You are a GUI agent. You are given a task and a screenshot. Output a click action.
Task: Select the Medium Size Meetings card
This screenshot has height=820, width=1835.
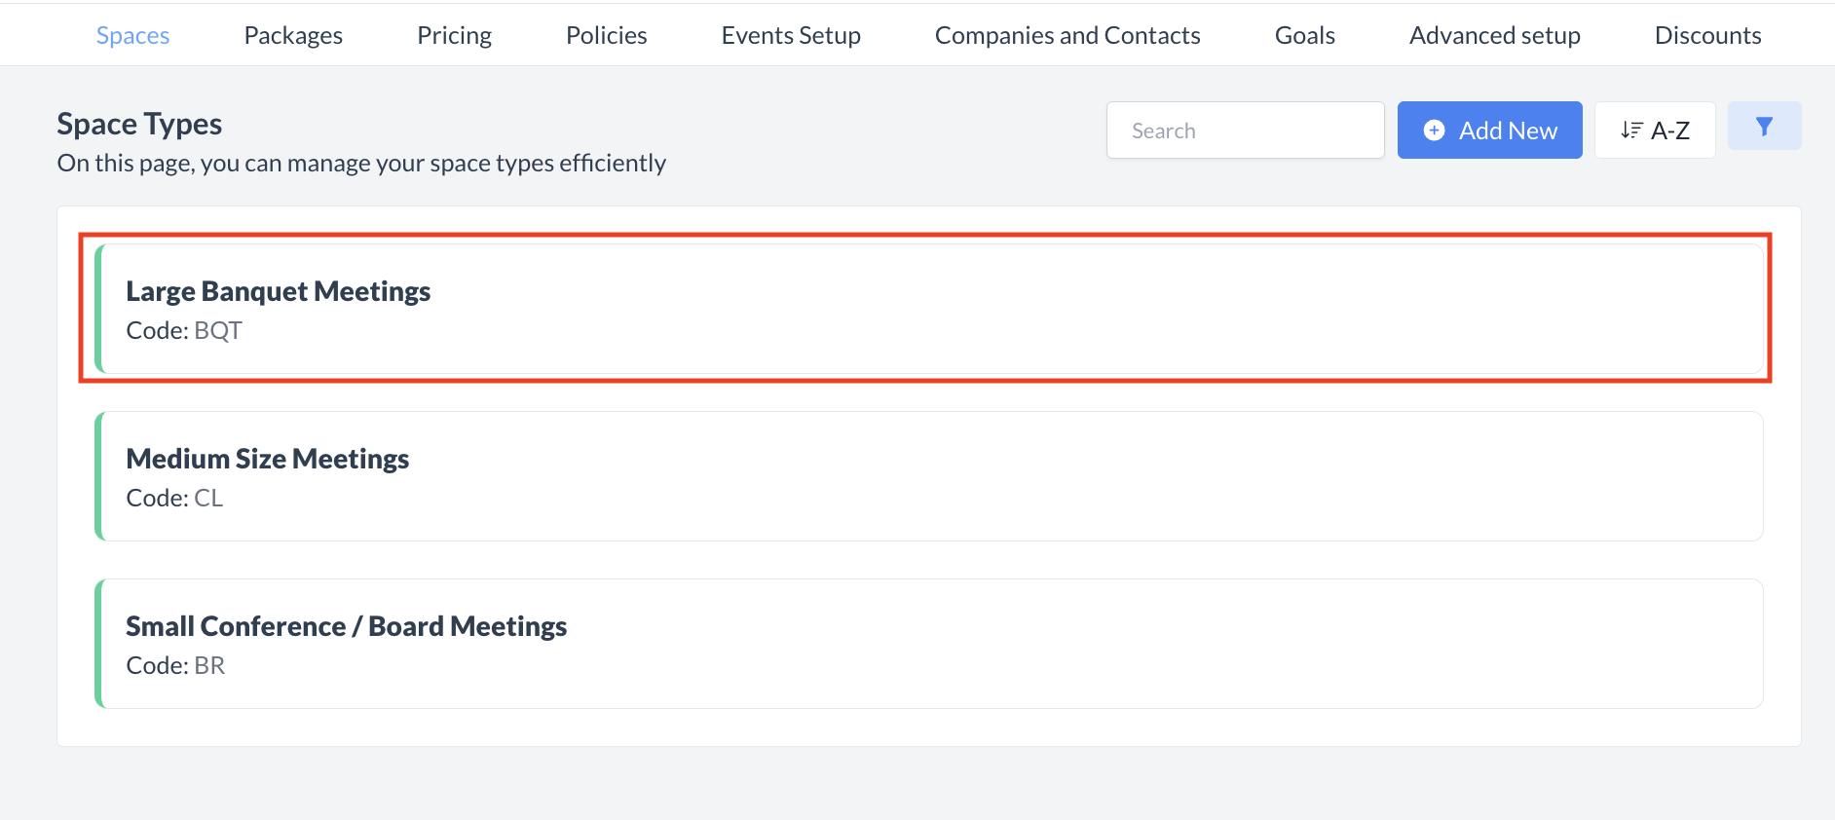pyautogui.click(x=267, y=459)
